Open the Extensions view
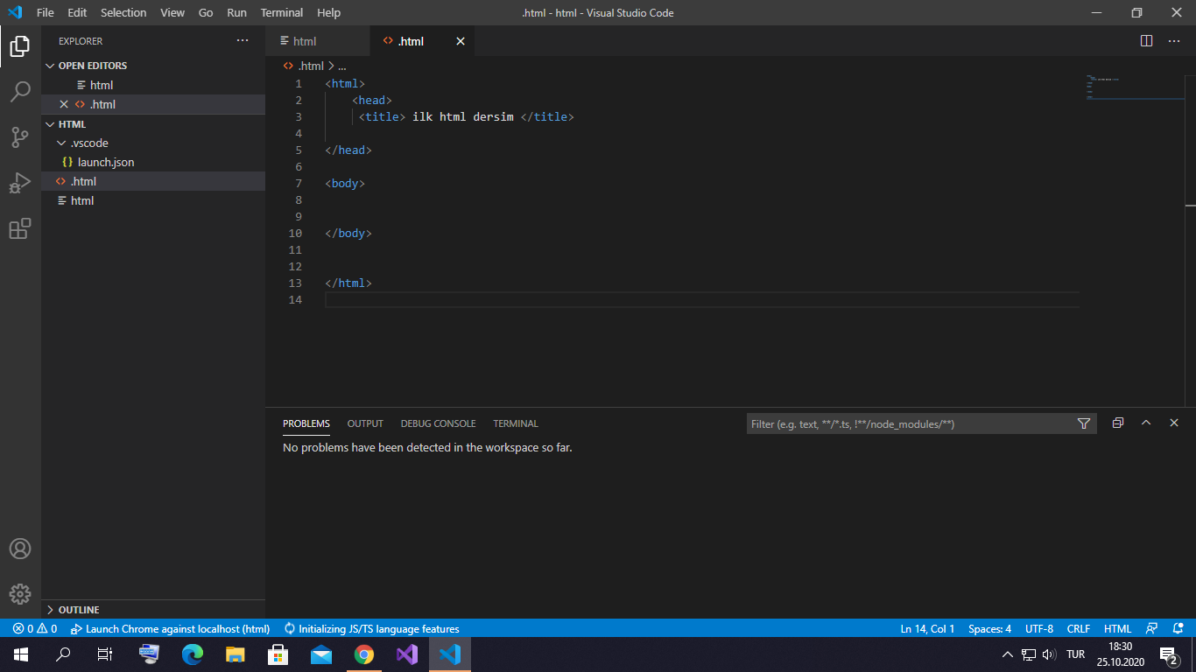Screen dimensions: 1196x672 pos(20,229)
